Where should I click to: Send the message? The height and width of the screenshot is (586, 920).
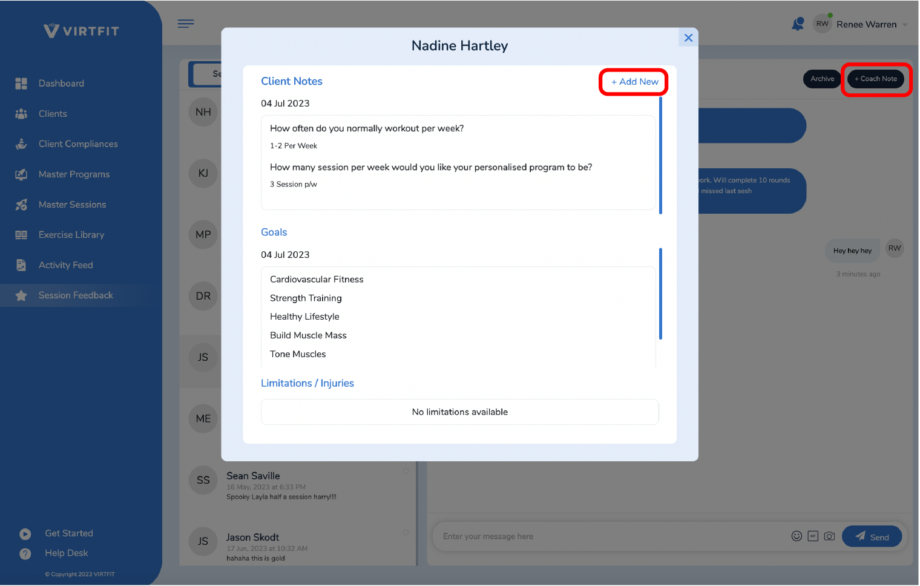coord(872,536)
